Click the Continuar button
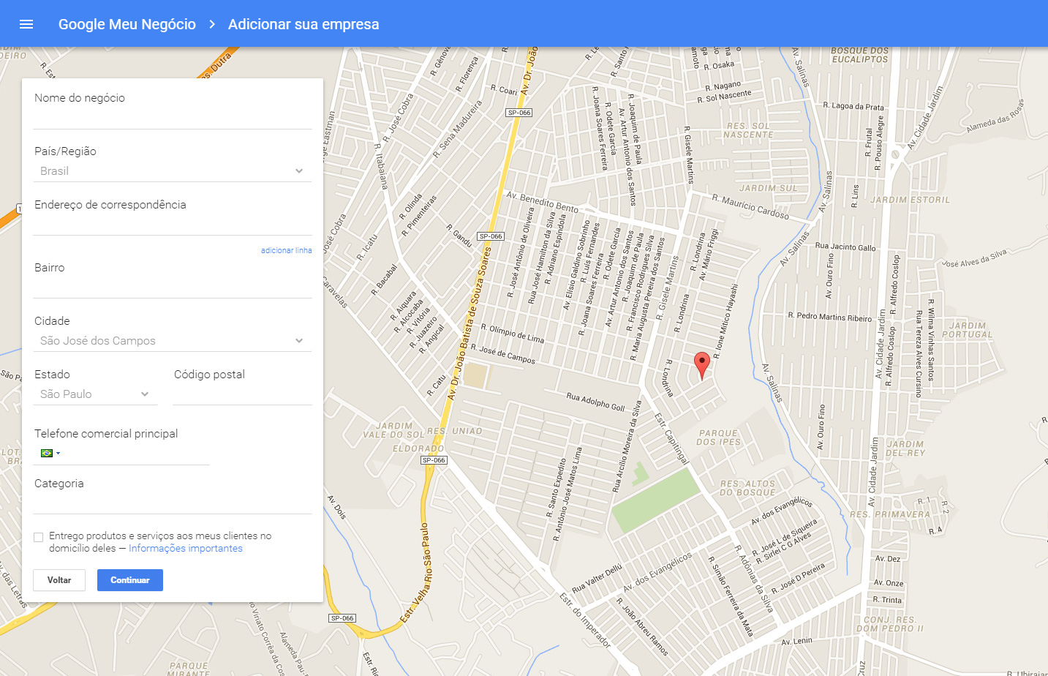1048x676 pixels. (130, 580)
